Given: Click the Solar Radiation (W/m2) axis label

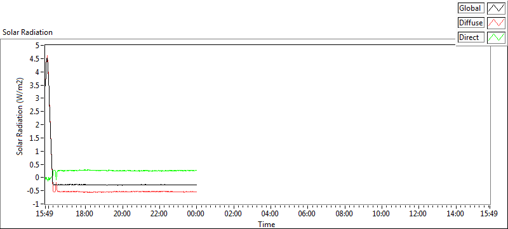Looking at the screenshot, I should (x=20, y=116).
